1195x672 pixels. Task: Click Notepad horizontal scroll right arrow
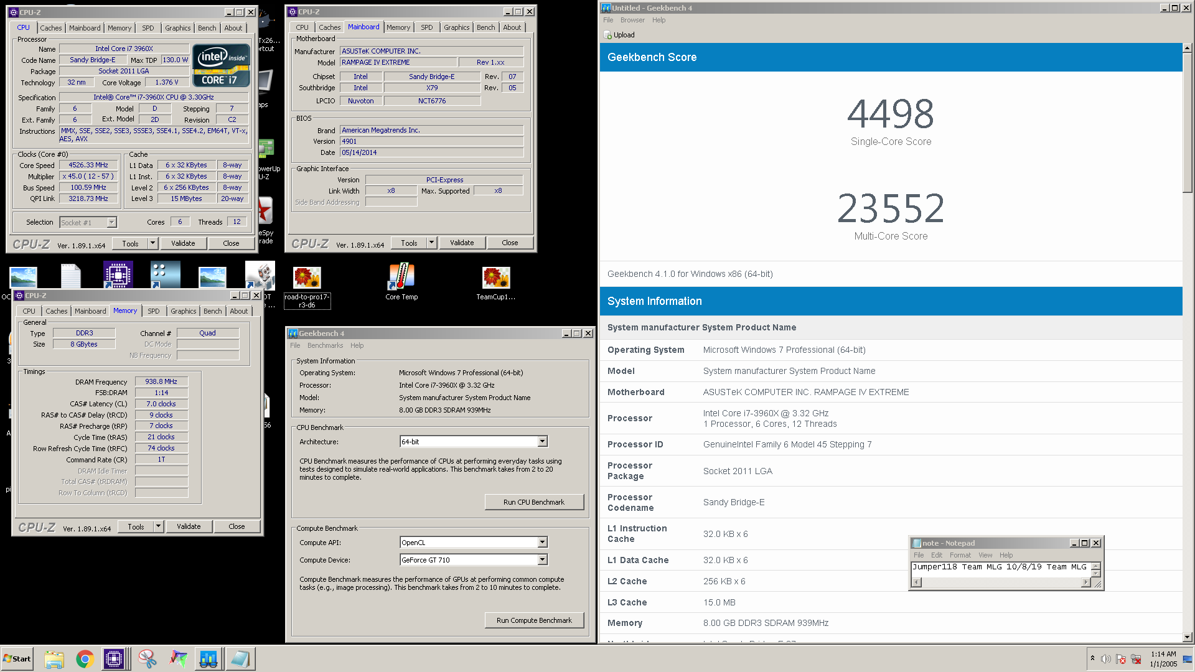click(1085, 582)
